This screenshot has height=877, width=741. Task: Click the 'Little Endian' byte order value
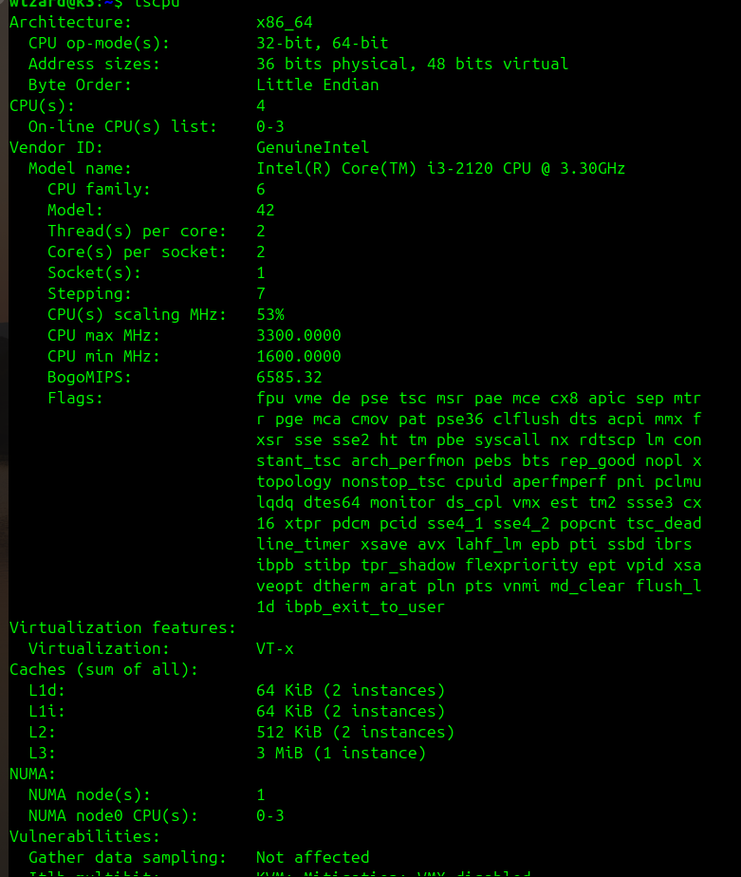317,85
